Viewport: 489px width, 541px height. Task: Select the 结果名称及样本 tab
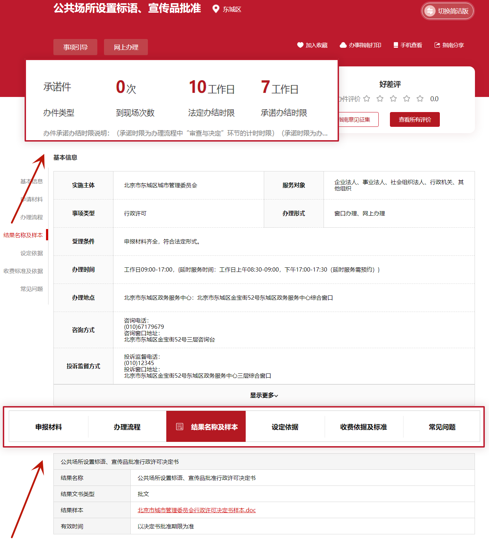(206, 427)
